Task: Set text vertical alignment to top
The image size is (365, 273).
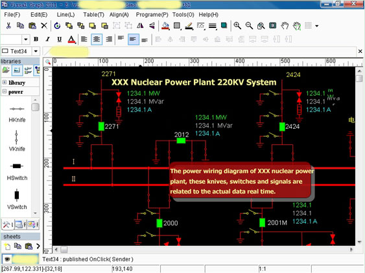Action: [x=121, y=38]
